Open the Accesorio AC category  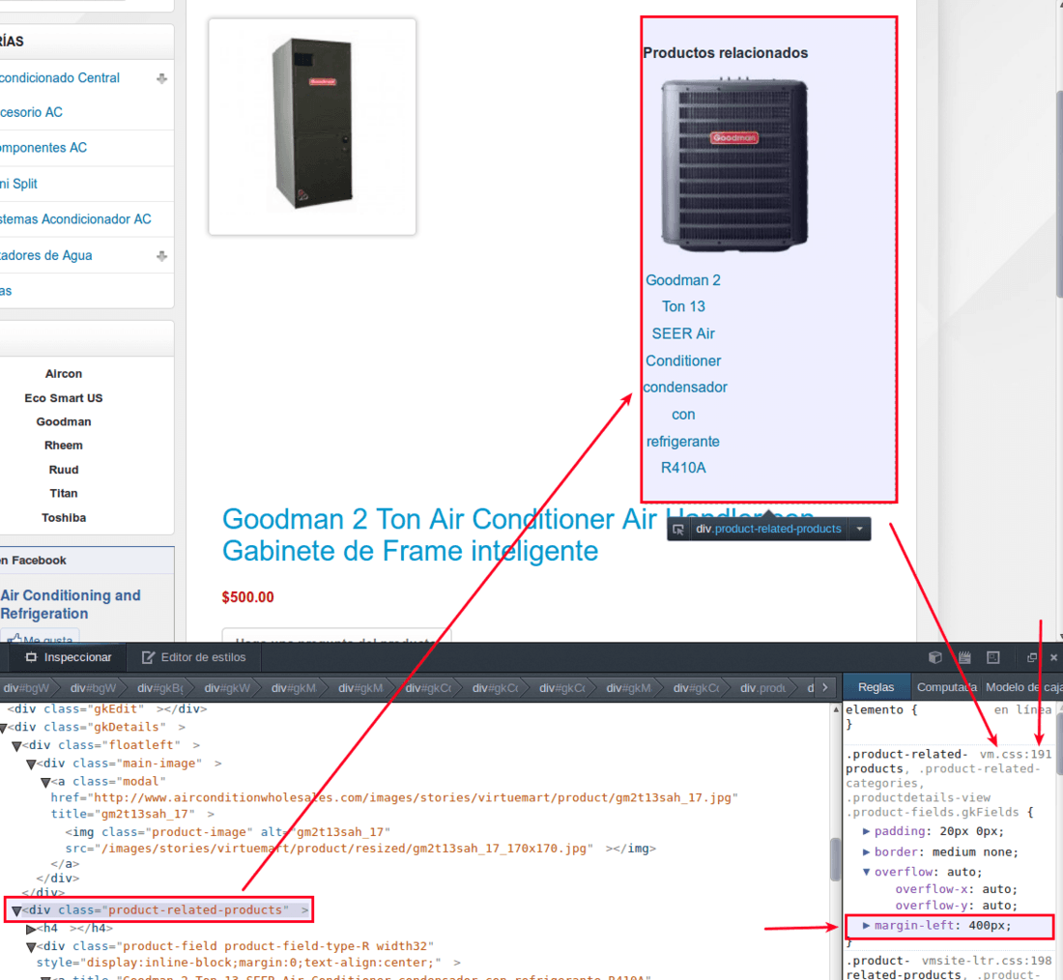click(x=31, y=112)
